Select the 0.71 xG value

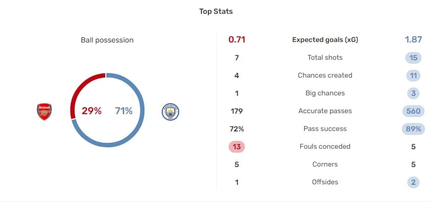pyautogui.click(x=237, y=40)
